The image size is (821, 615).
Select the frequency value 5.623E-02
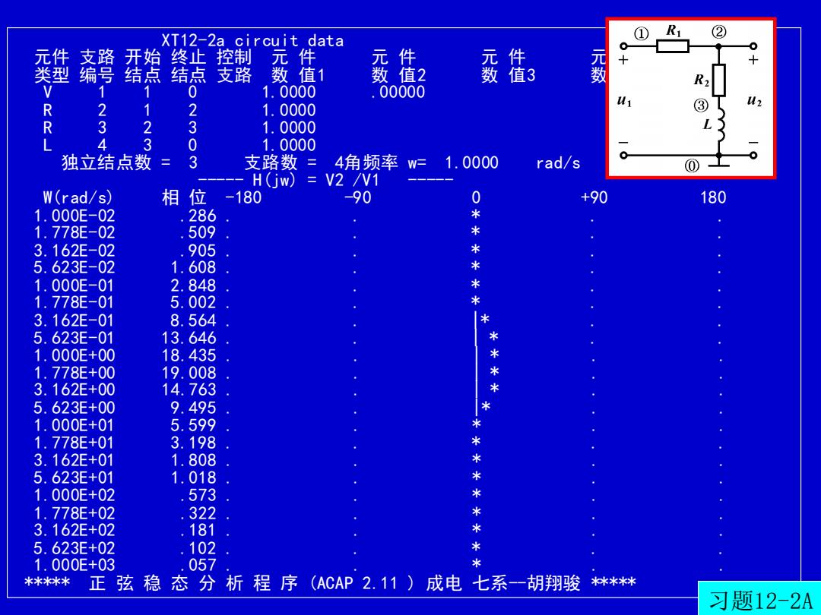pyautogui.click(x=74, y=268)
